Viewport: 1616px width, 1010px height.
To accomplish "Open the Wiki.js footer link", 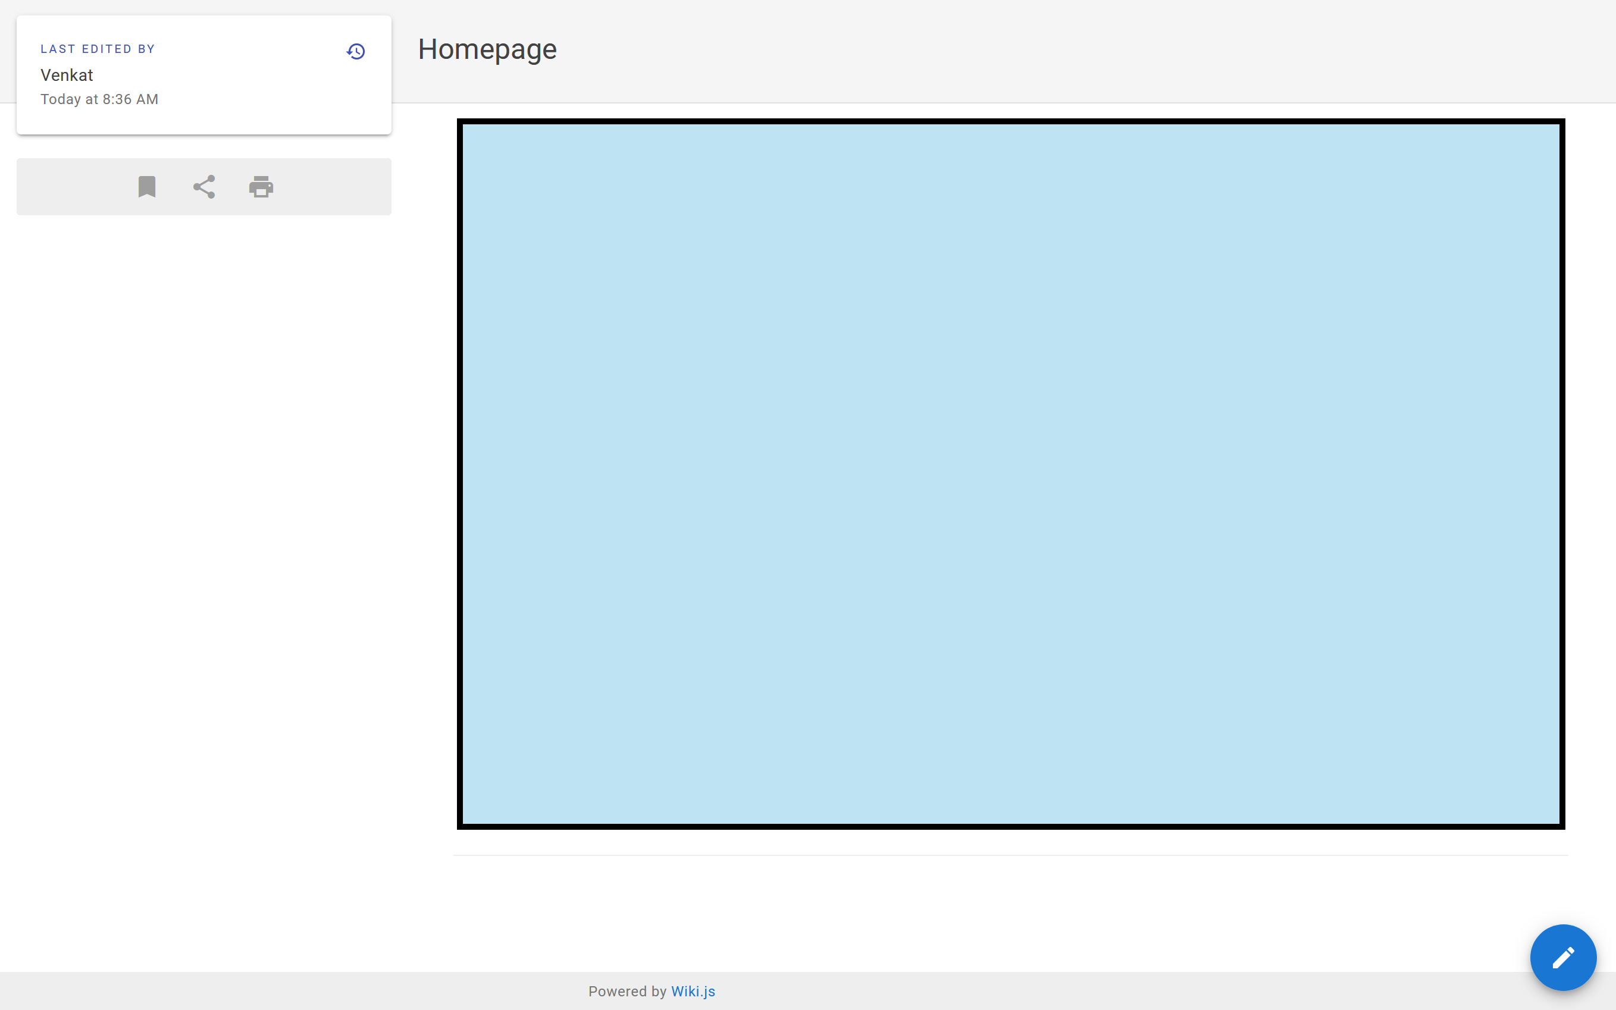I will pyautogui.click(x=693, y=992).
